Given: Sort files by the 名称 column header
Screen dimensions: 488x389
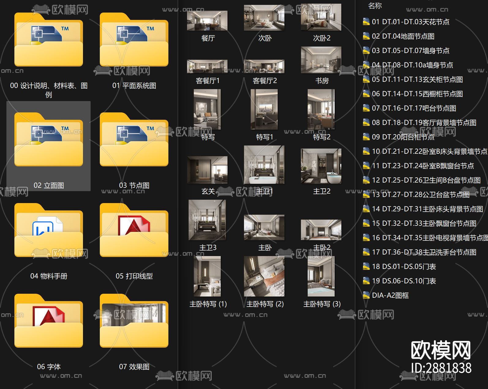Looking at the screenshot, I should (x=375, y=6).
